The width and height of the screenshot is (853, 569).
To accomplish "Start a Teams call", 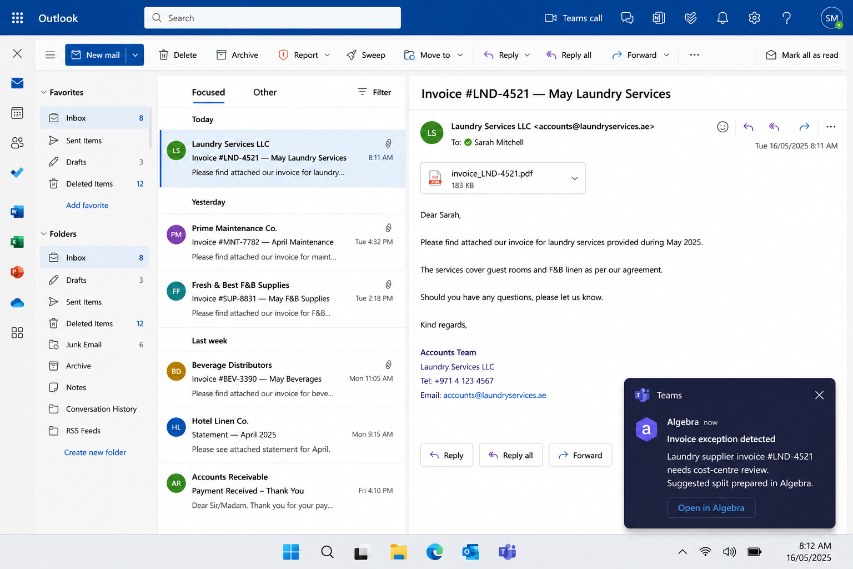I will tap(573, 18).
